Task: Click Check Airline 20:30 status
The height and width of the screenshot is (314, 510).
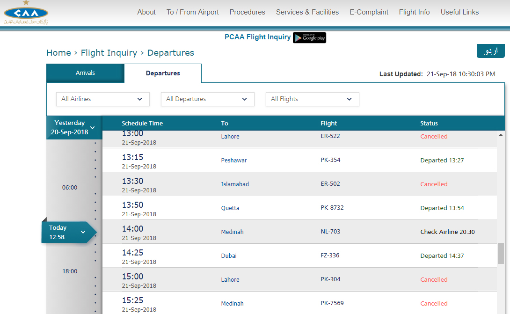Action: point(448,232)
